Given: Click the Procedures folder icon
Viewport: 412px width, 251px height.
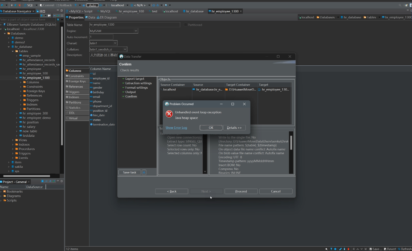Looking at the screenshot, I should tap(16, 149).
